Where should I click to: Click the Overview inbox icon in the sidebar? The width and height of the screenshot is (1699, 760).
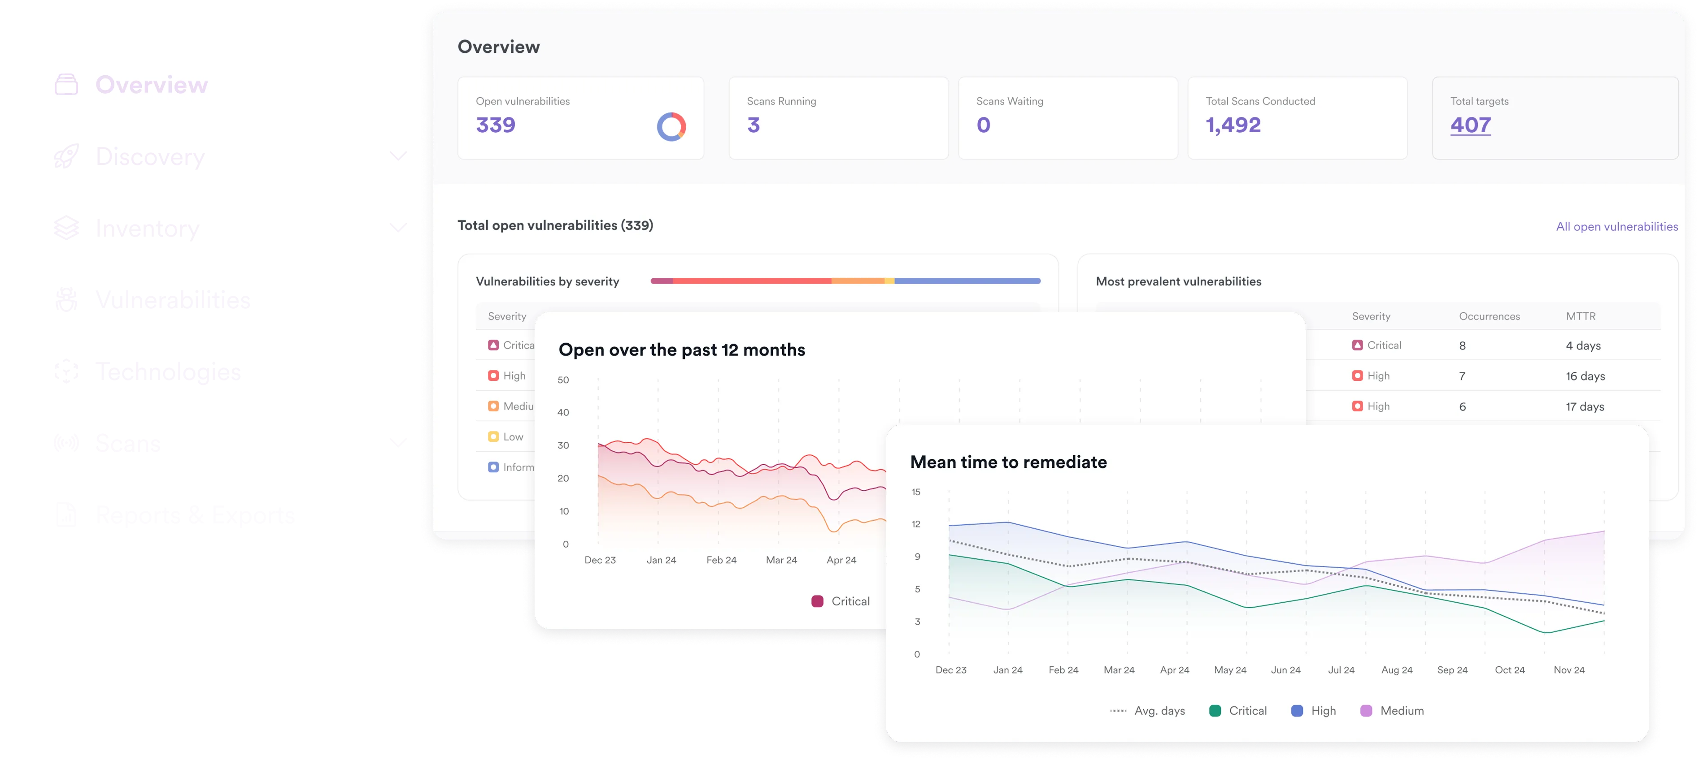(x=65, y=83)
